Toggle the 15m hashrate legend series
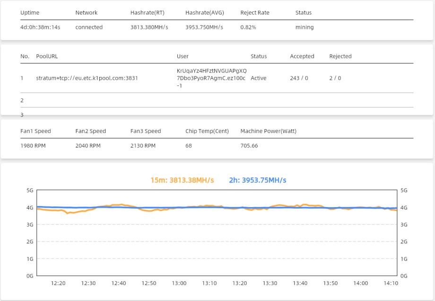 (182, 180)
